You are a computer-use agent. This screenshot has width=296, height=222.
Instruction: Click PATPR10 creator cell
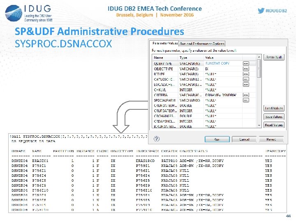tap(169, 161)
